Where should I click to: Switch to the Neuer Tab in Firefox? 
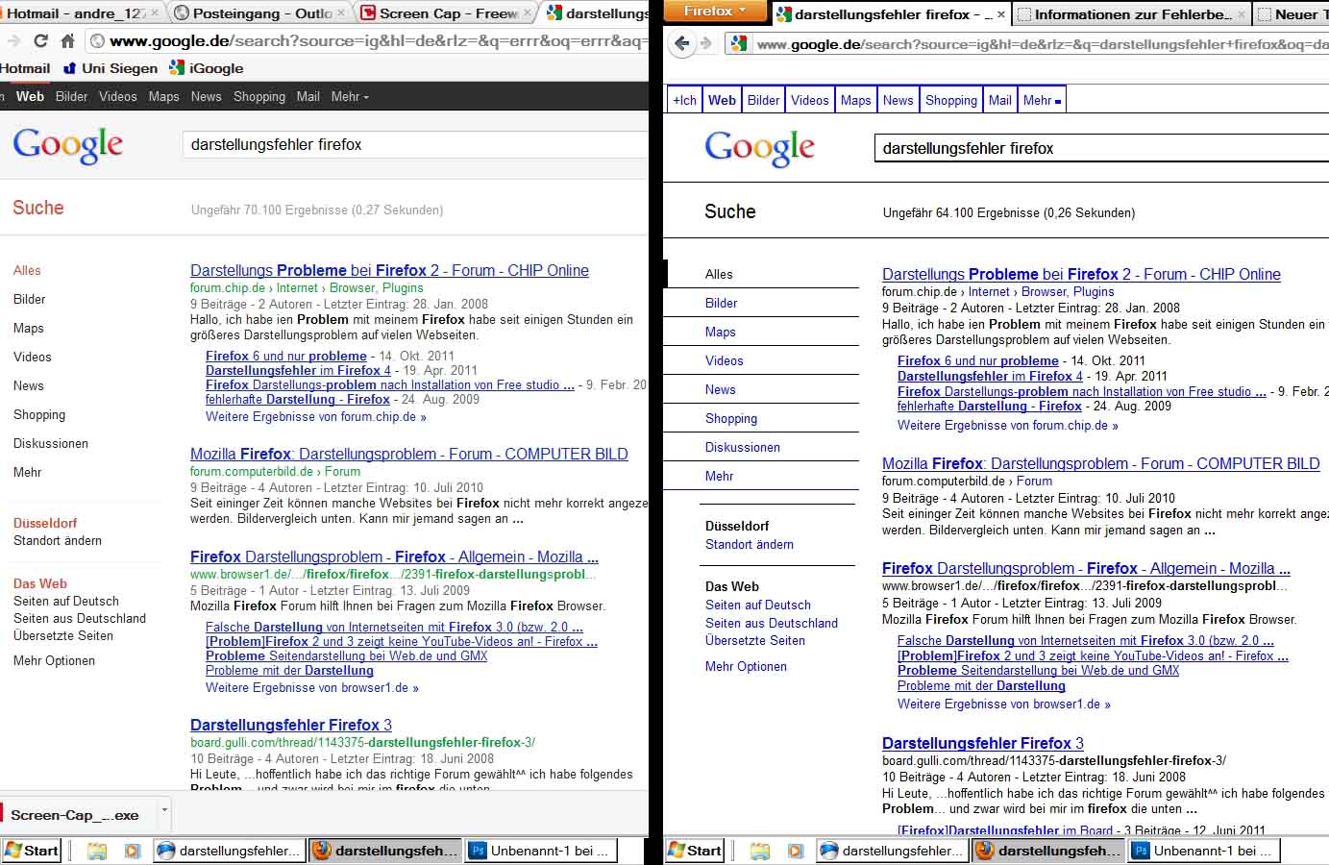point(1292,14)
